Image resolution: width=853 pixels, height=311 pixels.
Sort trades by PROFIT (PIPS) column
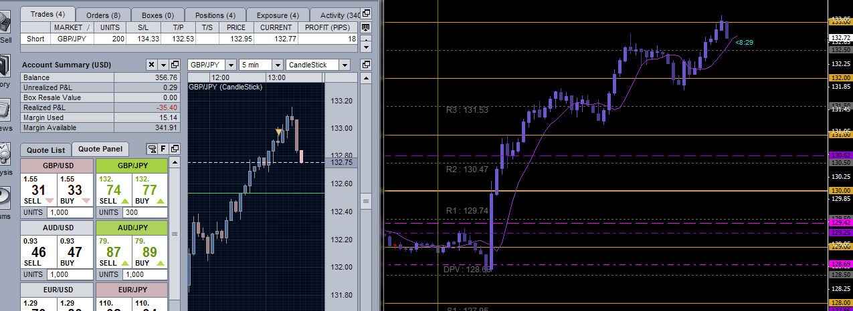(329, 27)
